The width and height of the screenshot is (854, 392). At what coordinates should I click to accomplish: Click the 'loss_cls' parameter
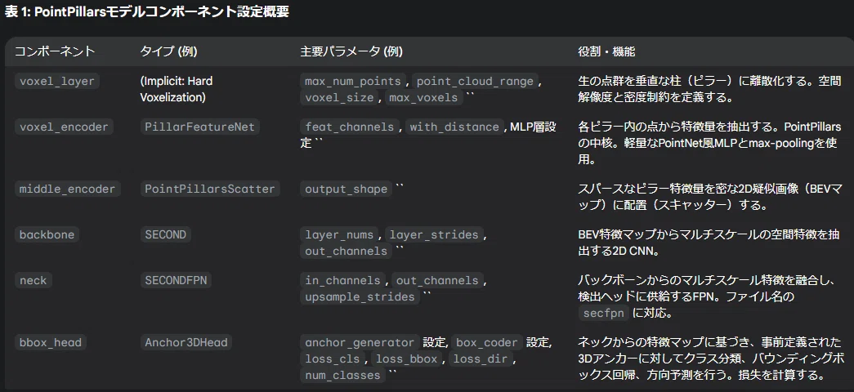click(x=333, y=359)
